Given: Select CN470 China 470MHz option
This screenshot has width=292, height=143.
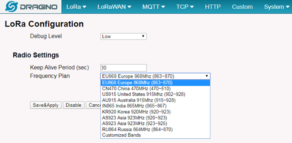Looking at the screenshot, I should (155, 88).
